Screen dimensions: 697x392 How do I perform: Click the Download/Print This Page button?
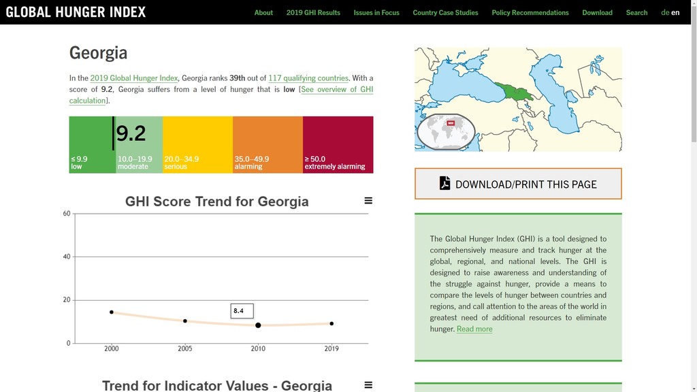518,184
